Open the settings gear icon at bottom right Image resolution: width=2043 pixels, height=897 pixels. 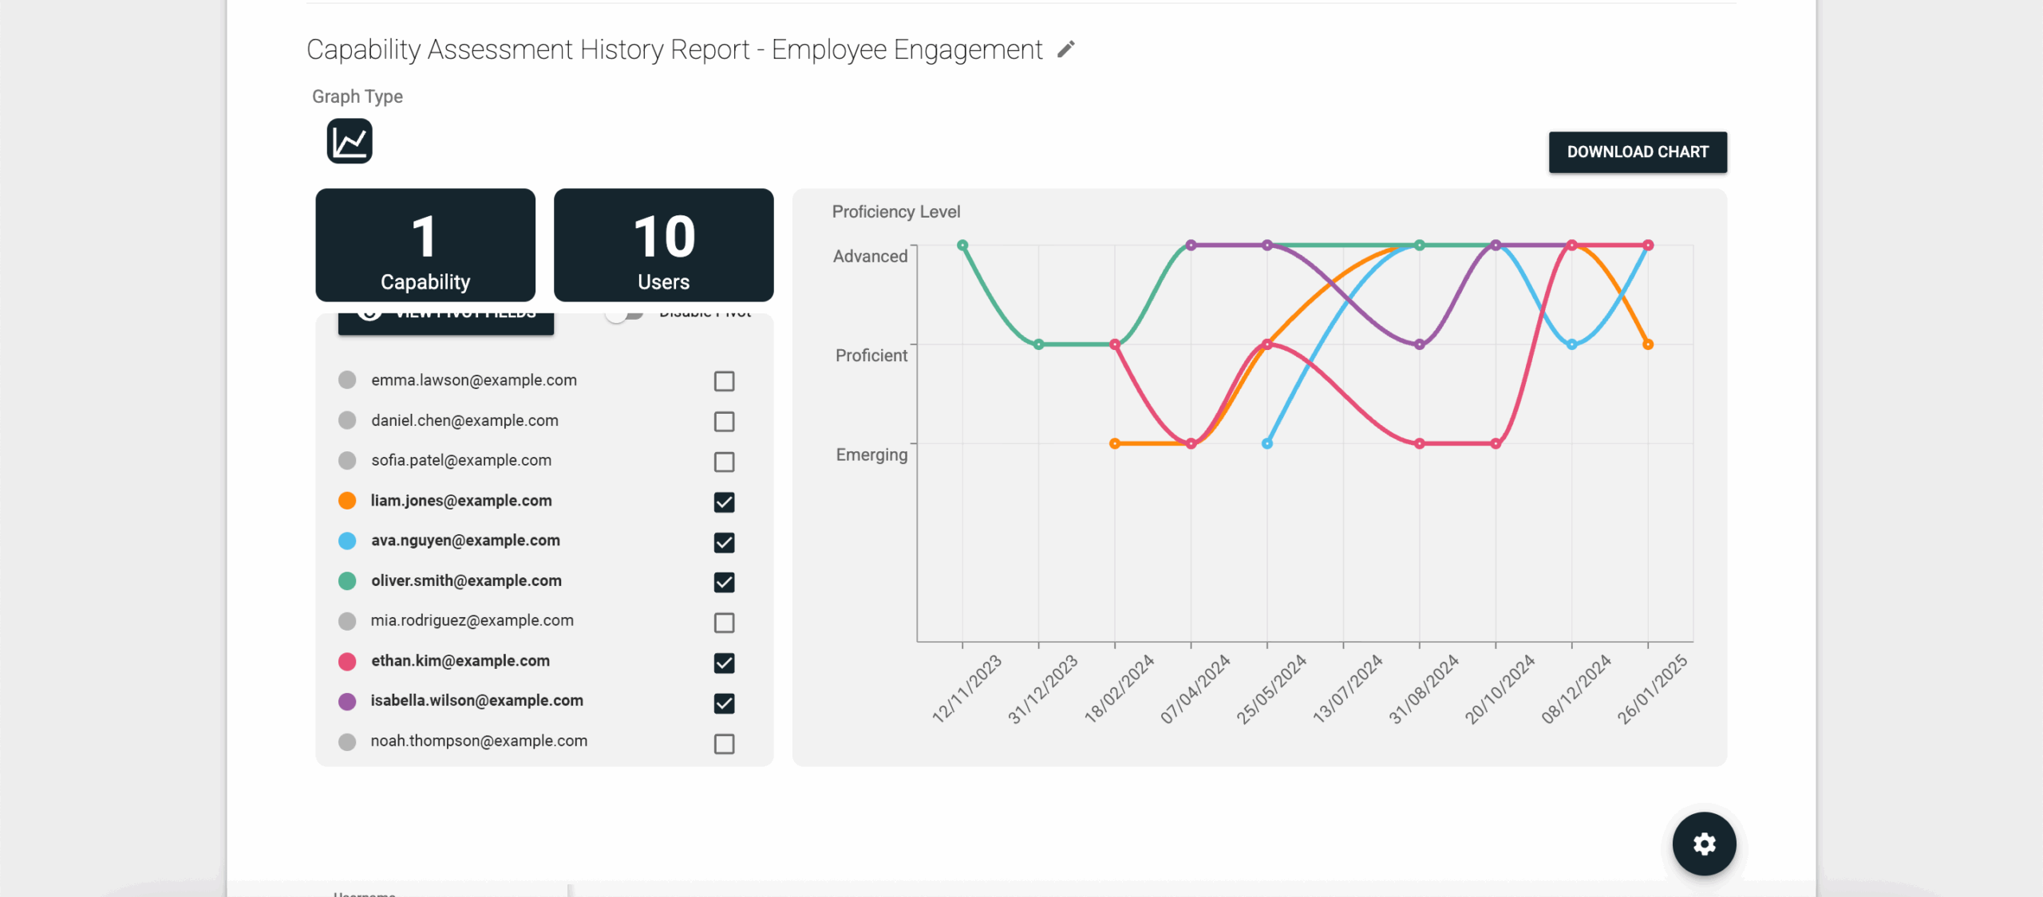point(1703,843)
